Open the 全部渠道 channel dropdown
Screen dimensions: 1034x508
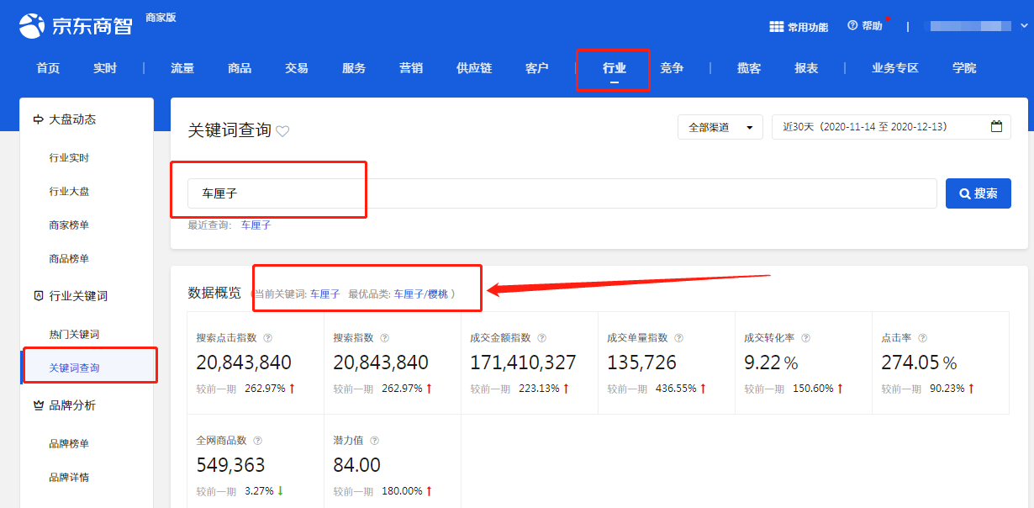(x=720, y=127)
